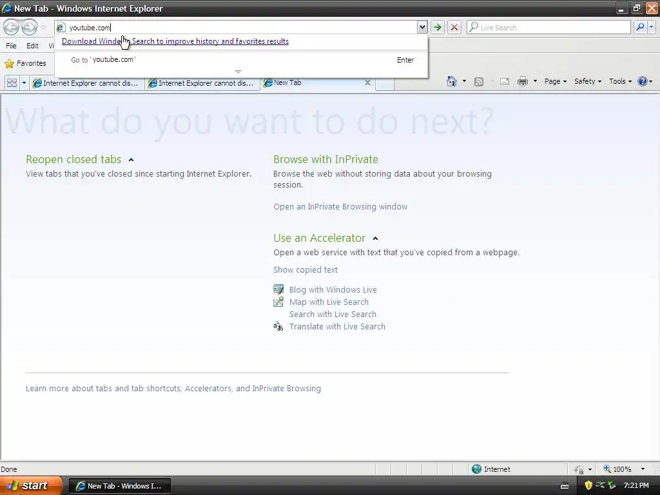The height and width of the screenshot is (495, 660).
Task: Click the Blog accelerator icon
Action: [278, 289]
